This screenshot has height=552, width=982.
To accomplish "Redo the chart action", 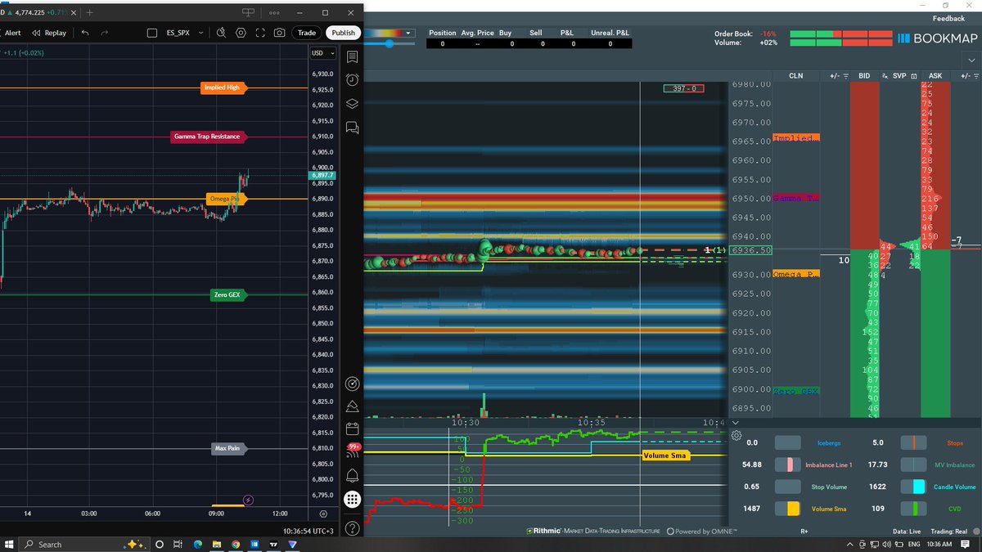I will click(104, 33).
